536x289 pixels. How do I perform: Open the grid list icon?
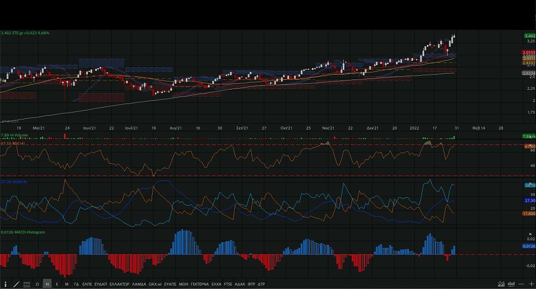[x=27, y=284]
